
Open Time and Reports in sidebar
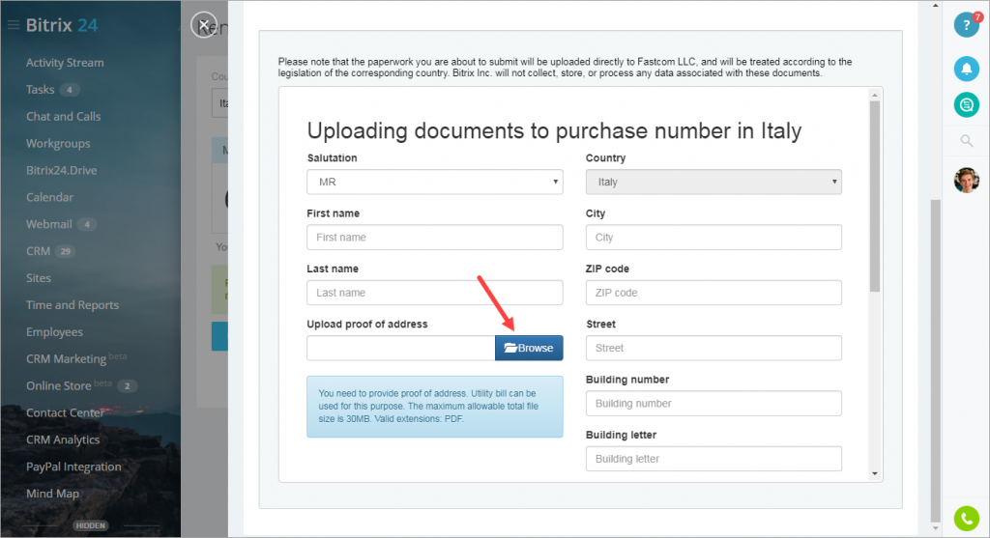[73, 304]
